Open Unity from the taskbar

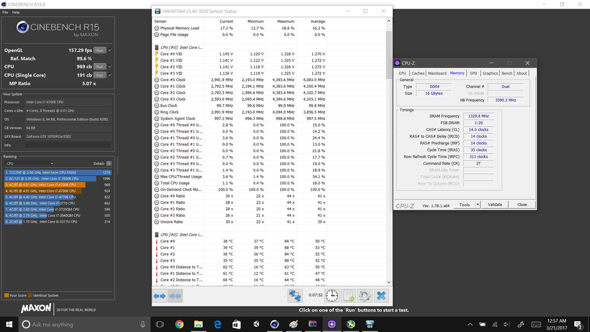[256, 324]
